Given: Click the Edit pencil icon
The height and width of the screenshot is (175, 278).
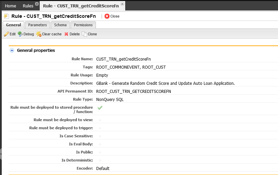Looking at the screenshot, I should [6, 34].
